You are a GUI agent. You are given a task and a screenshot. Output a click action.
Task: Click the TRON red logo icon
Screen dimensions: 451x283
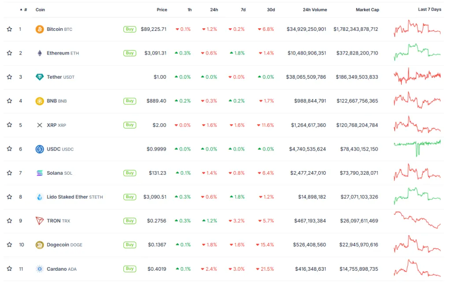(40, 221)
